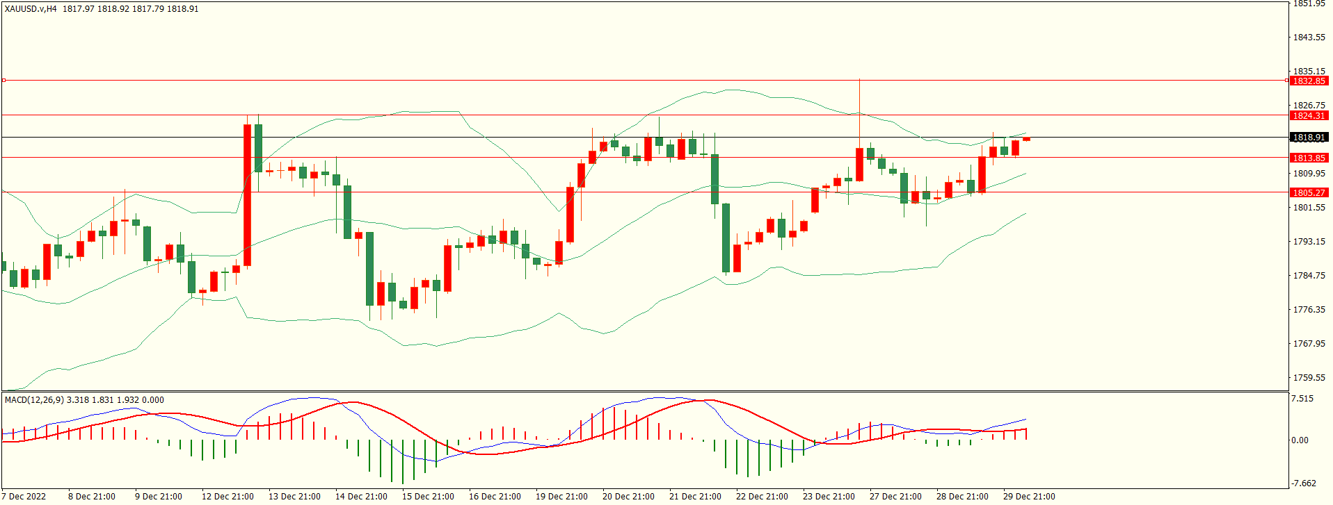Click the 27 Dec 21:00 time label
The width and height of the screenshot is (1333, 505).
[895, 497]
